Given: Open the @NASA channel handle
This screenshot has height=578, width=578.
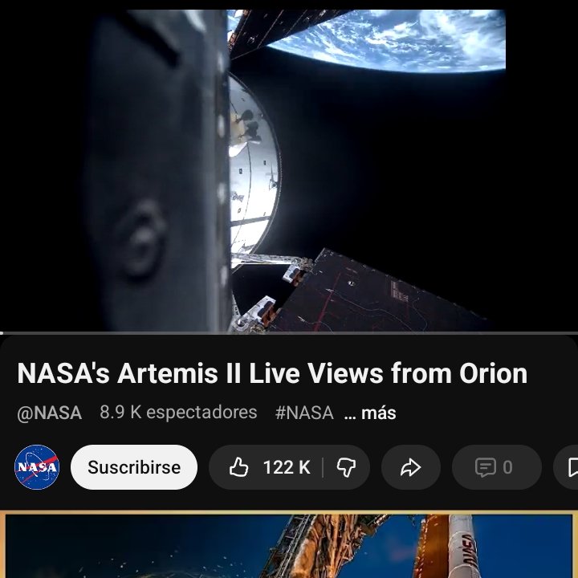Looking at the screenshot, I should 50,413.
